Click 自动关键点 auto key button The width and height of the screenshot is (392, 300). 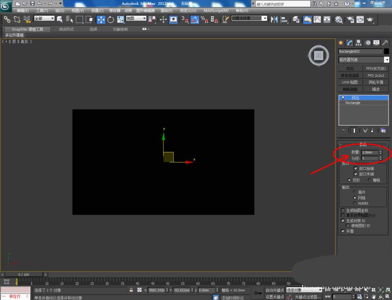click(x=275, y=290)
